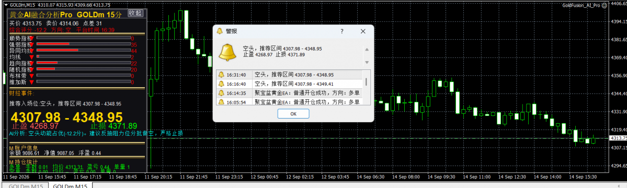The image size is (627, 188).
Task: Click the red arrow next to 维加斯
Action: pos(31,82)
